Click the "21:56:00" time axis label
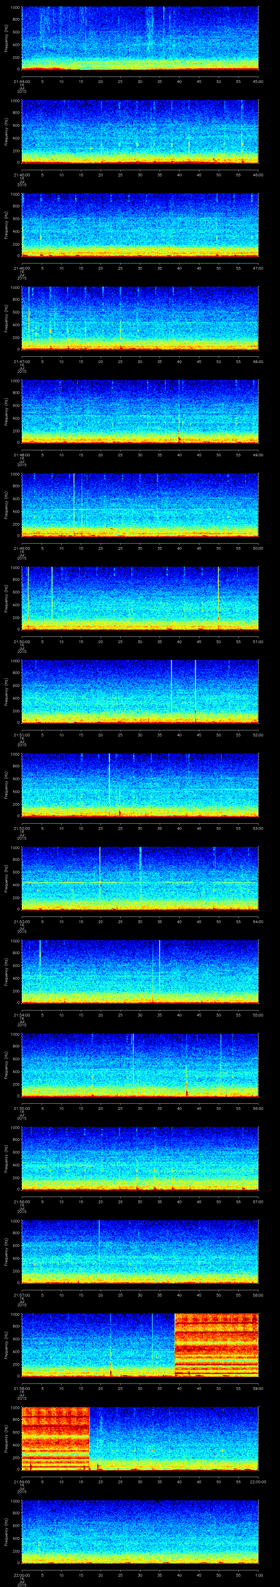The height and width of the screenshot is (1587, 280). [x=22, y=1201]
